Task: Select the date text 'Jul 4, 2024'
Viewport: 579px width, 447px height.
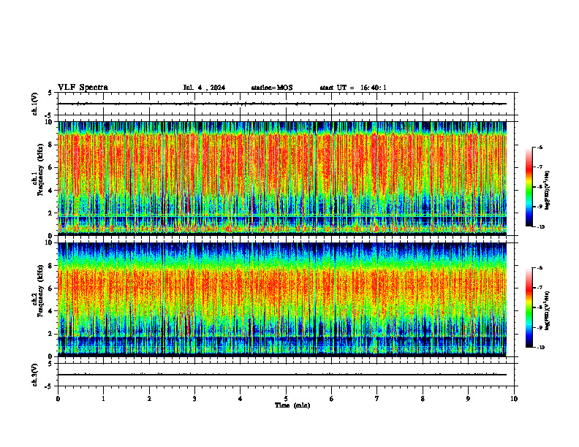Action: coord(204,88)
